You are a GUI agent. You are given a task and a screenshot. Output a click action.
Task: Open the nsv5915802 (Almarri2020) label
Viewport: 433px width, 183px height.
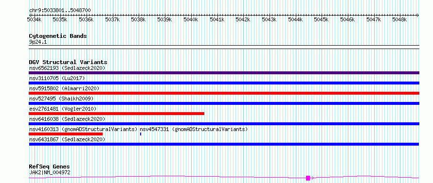[64, 88]
